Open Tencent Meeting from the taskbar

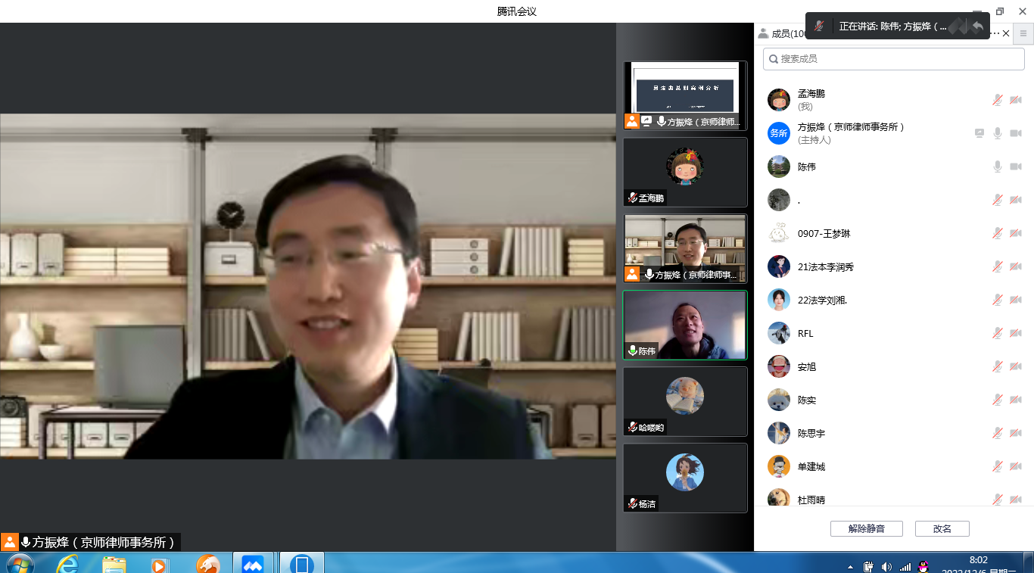(x=252, y=565)
